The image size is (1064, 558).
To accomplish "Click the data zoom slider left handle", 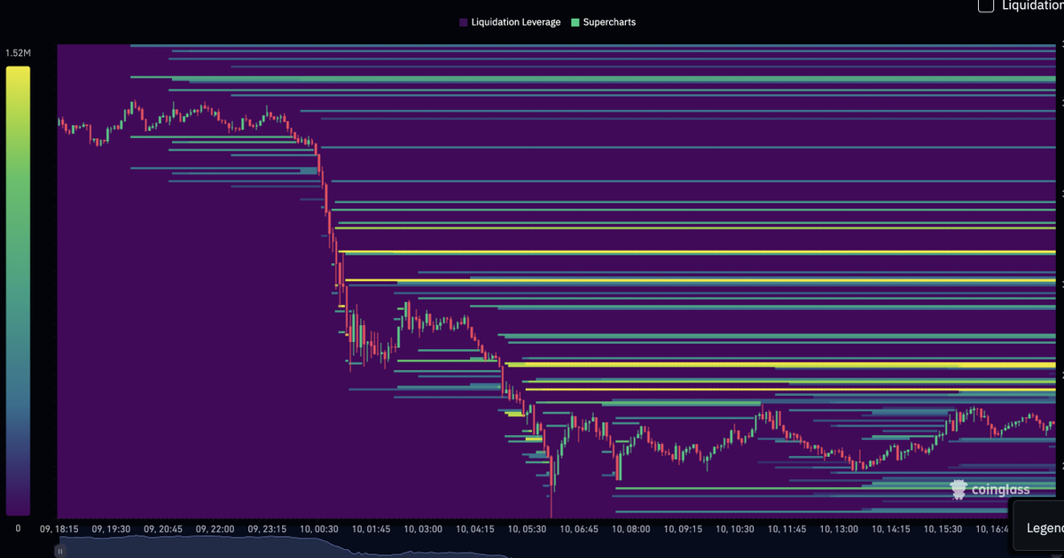I will point(60,550).
